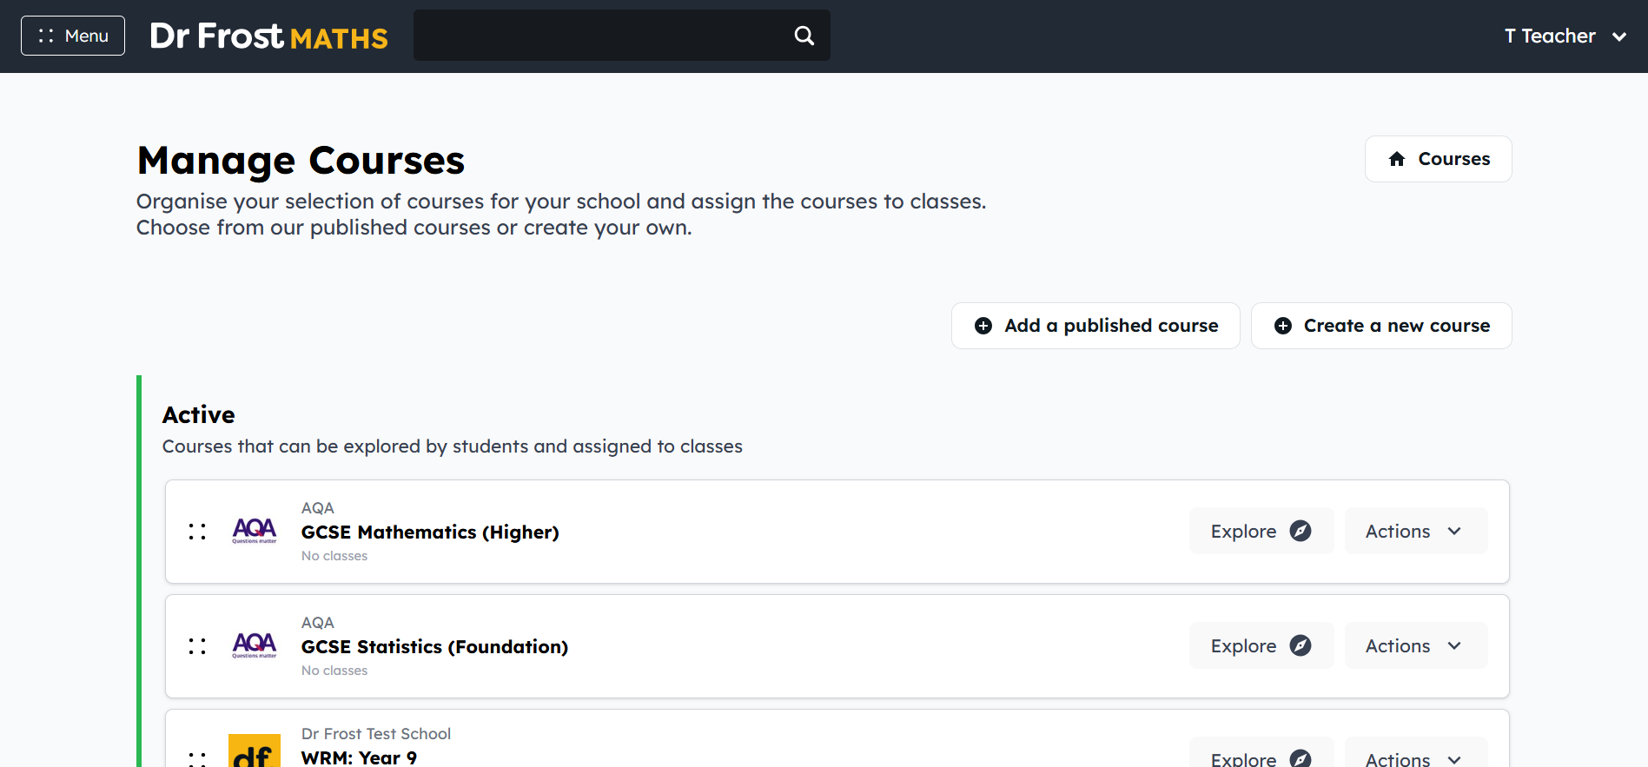Go to Dr Frost Maths logo home
This screenshot has height=767, width=1648.
pyautogui.click(x=268, y=36)
